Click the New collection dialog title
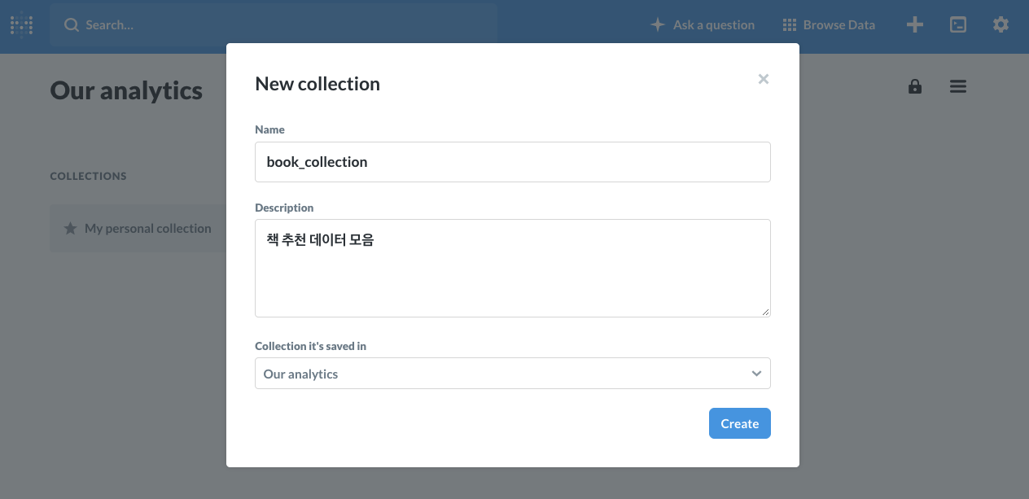1029x499 pixels. tap(317, 84)
